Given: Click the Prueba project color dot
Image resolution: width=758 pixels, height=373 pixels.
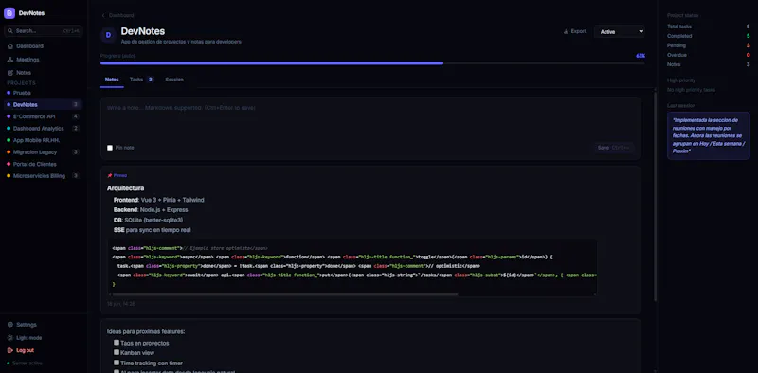Looking at the screenshot, I should [9, 92].
